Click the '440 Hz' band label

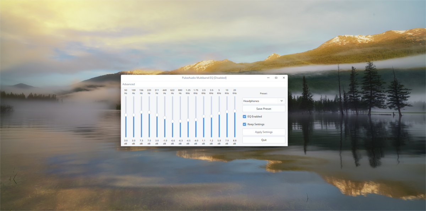(165, 92)
